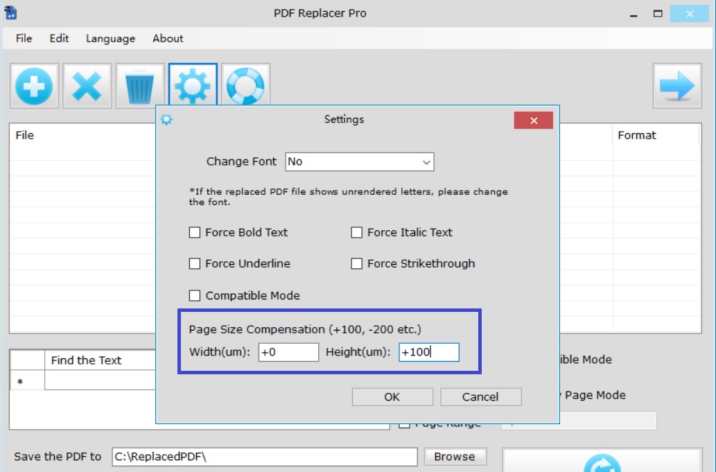716x472 pixels.
Task: Click the File column header
Action: [82, 135]
